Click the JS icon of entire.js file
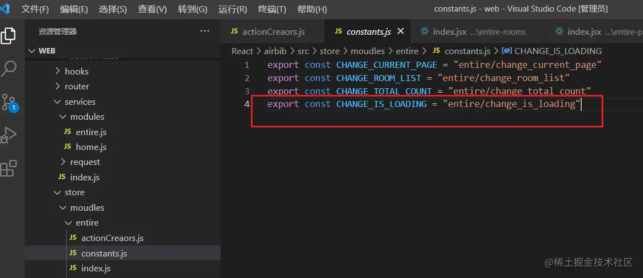Image resolution: width=643 pixels, height=278 pixels. pyautogui.click(x=67, y=132)
